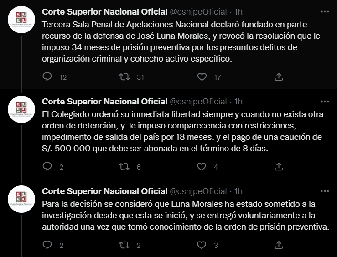This screenshot has height=257, width=337.
Task: Like the second tweet with 4 likes
Action: point(202,167)
